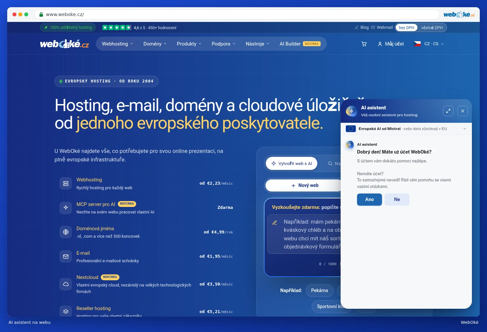
Task: Open the Nástroje dropdown menu
Action: (x=257, y=44)
